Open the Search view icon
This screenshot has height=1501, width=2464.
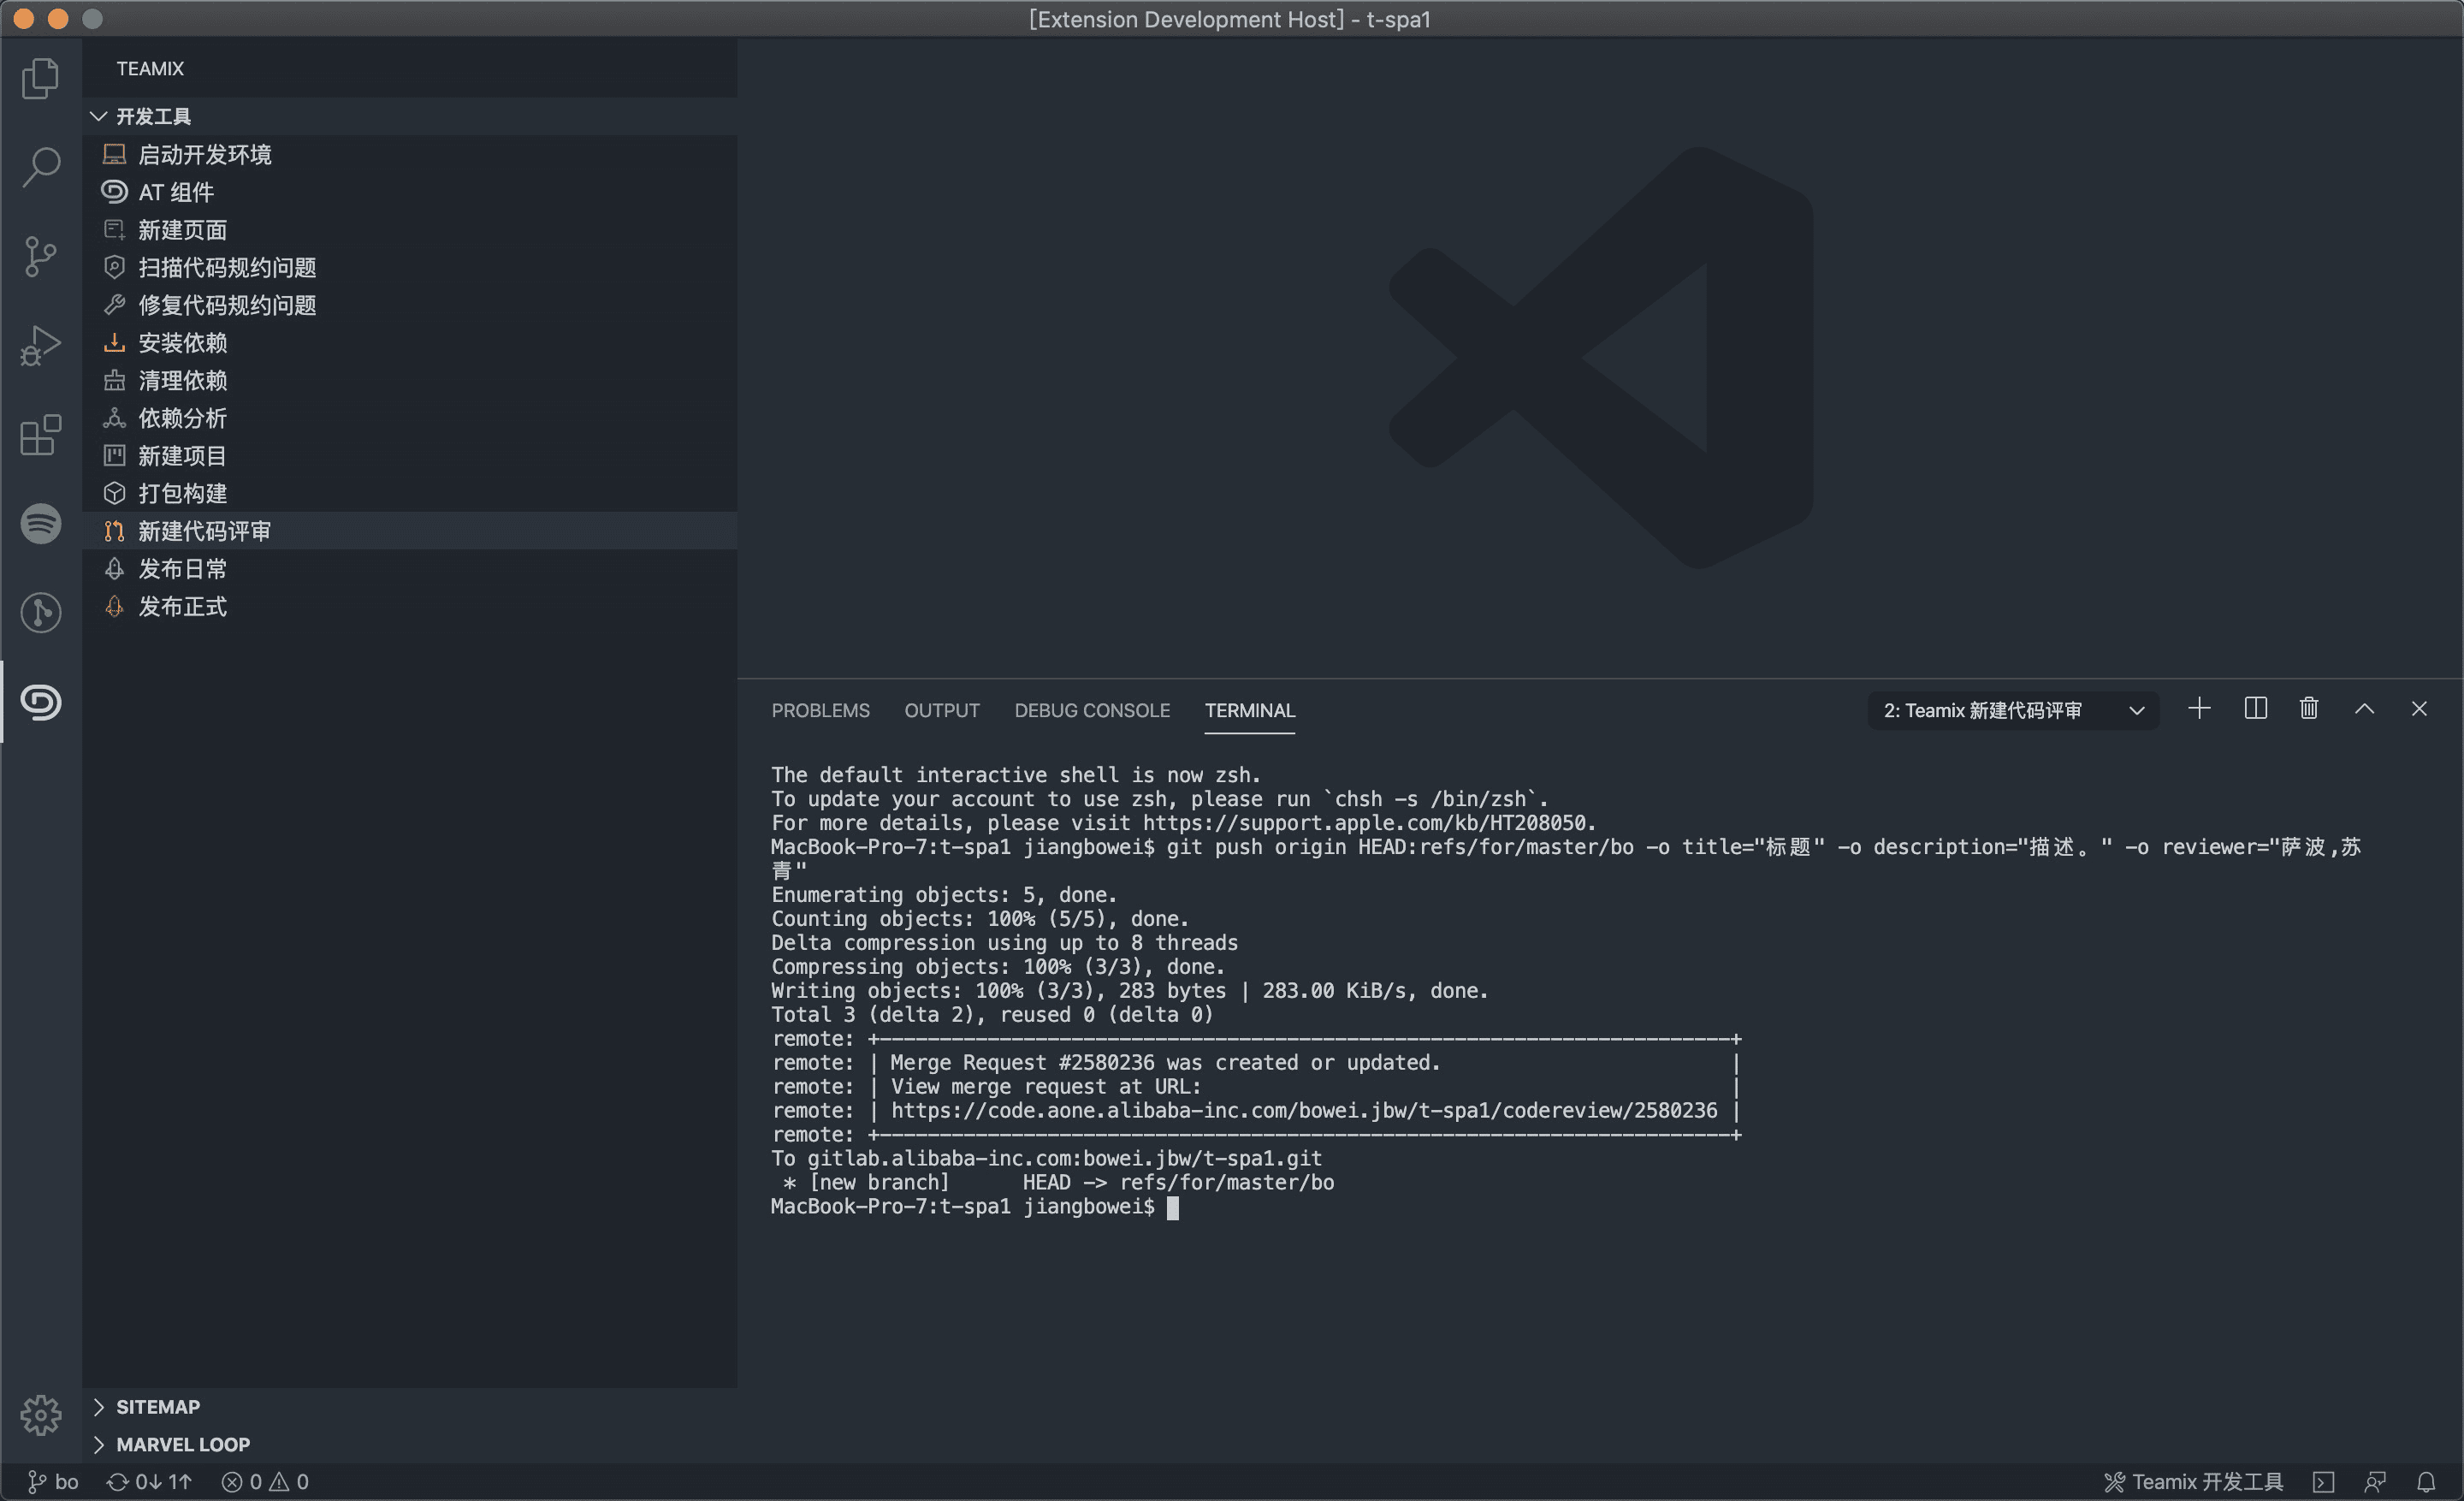tap(40, 166)
